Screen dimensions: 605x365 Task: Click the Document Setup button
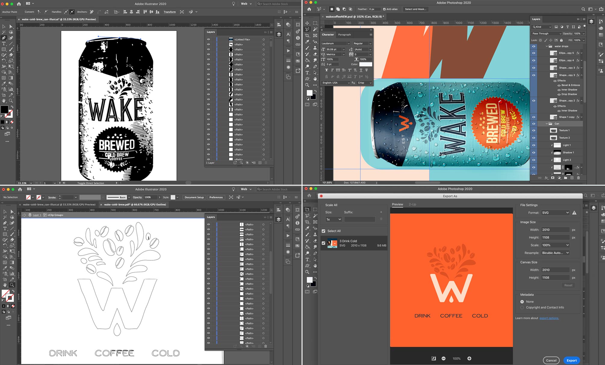[x=194, y=197]
